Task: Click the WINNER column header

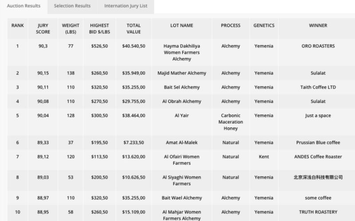Action: (x=318, y=26)
